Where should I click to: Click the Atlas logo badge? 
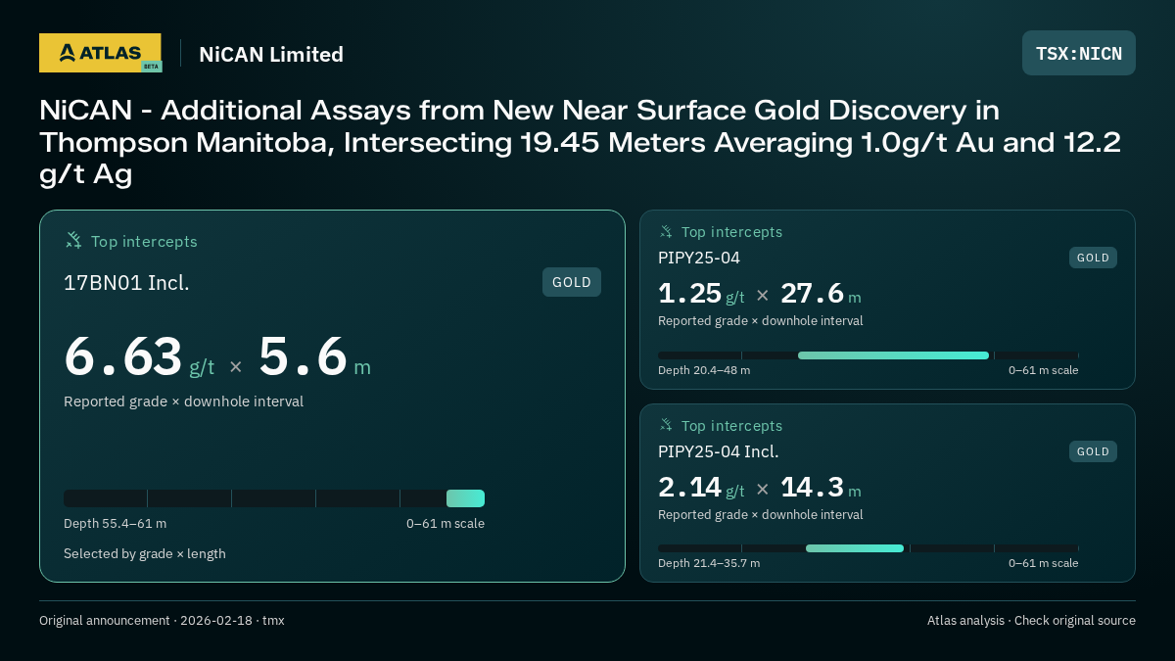100,53
